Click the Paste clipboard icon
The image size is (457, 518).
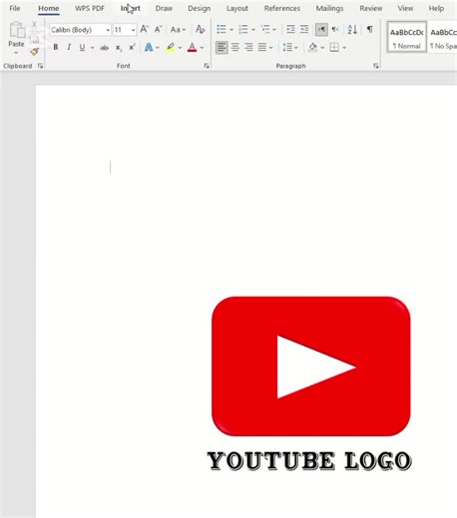(17, 30)
